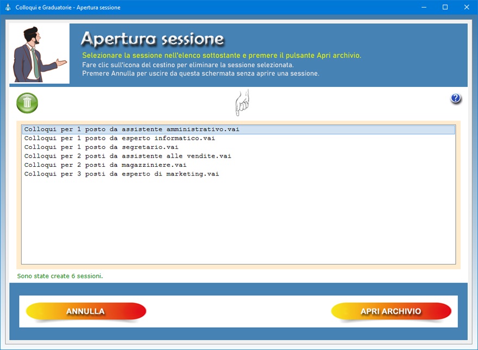478x350 pixels.
Task: Open help via the blue question mark
Action: point(456,98)
